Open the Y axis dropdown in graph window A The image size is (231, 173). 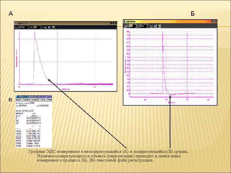pyautogui.click(x=41, y=27)
